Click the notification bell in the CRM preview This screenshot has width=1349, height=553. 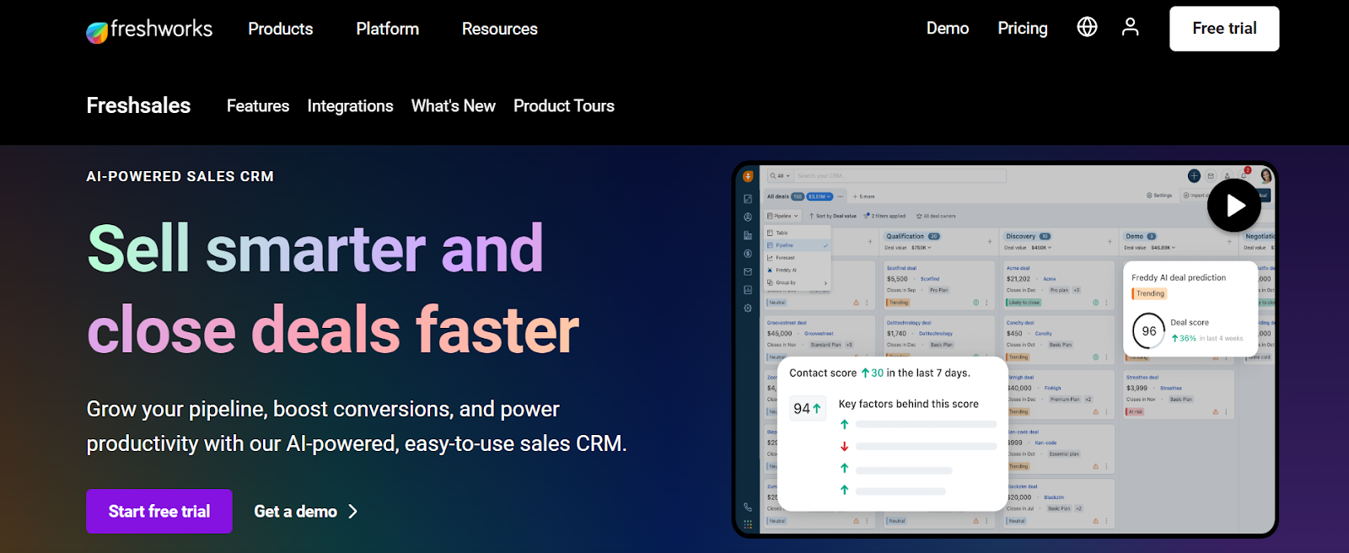1243,176
